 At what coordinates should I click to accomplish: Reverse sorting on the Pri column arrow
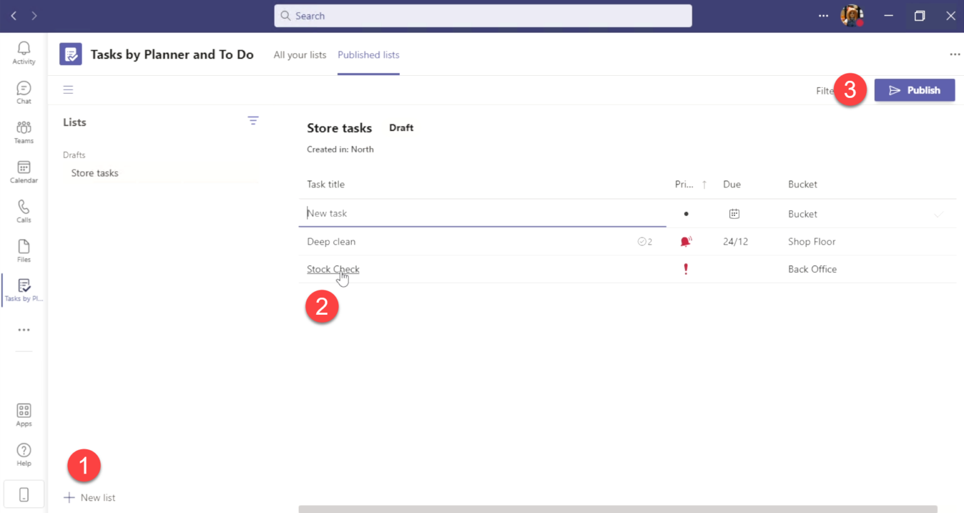click(x=704, y=184)
